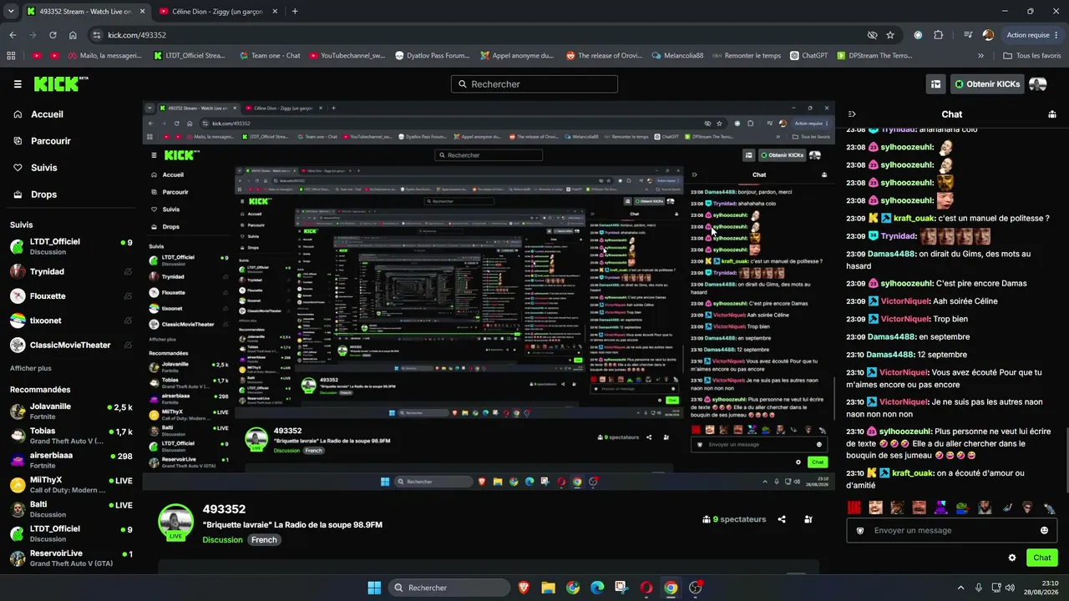Toggle the eye-slash tracking icon in address bar
Screen dimensions: 1069x601
[872, 35]
